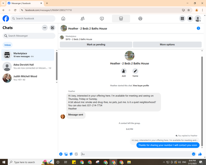Click Mark as pending button
This screenshot has width=206, height=165.
tap(96, 45)
